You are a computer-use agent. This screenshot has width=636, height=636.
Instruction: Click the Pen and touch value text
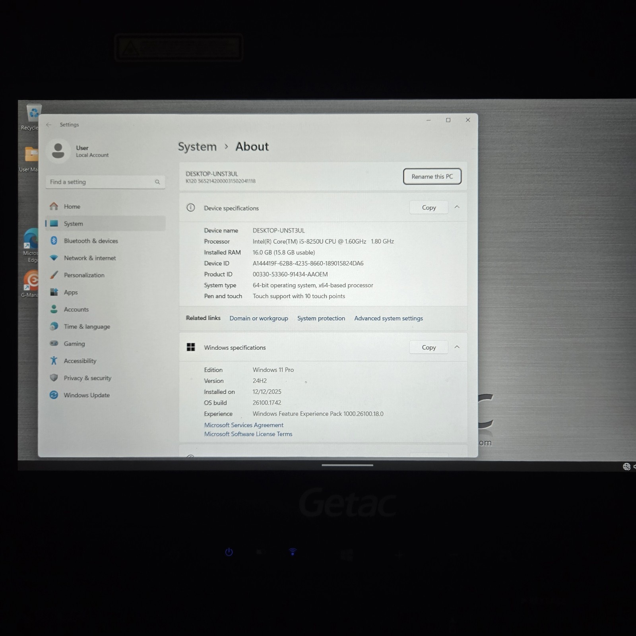pyautogui.click(x=299, y=296)
